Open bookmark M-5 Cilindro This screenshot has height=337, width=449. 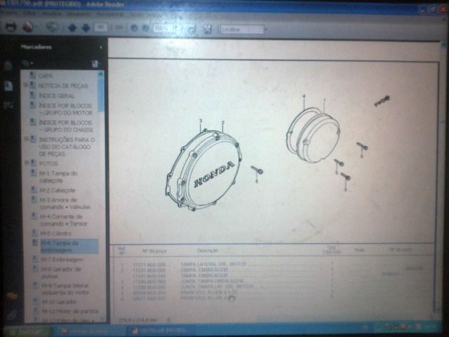click(55, 233)
